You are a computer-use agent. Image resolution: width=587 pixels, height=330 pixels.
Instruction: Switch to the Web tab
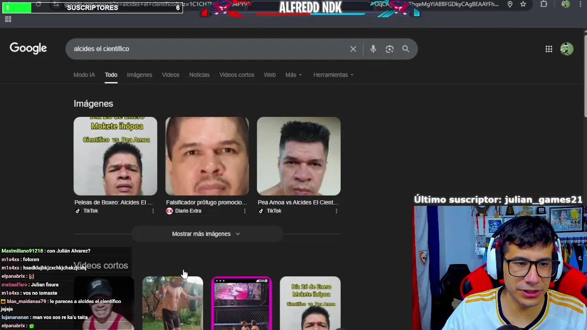pyautogui.click(x=270, y=75)
